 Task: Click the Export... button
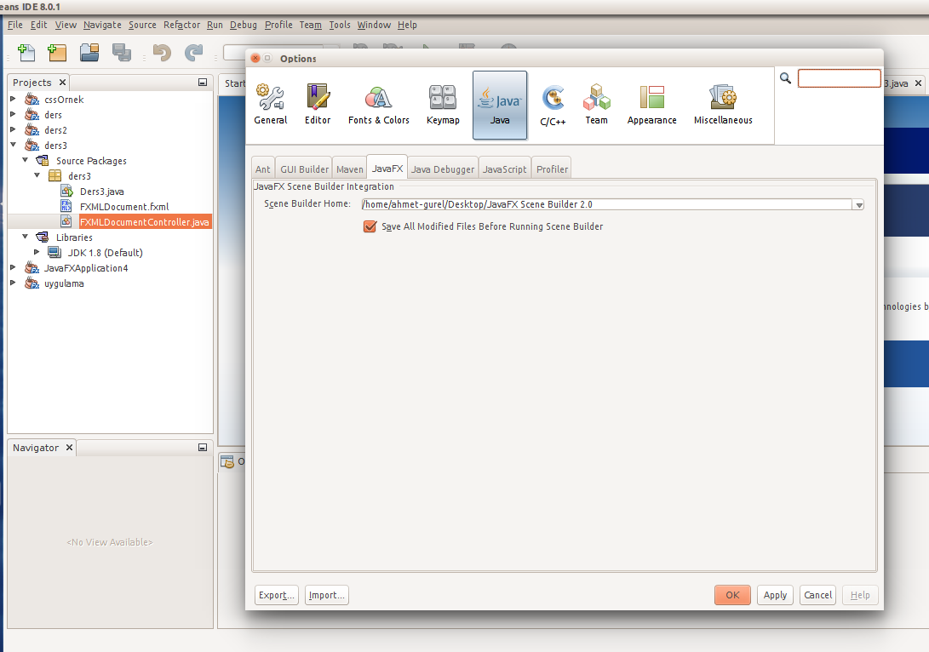pyautogui.click(x=276, y=595)
